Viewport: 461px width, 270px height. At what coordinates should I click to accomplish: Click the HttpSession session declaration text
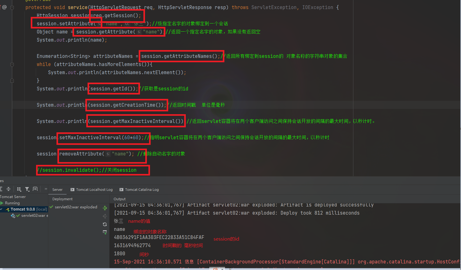pos(63,16)
